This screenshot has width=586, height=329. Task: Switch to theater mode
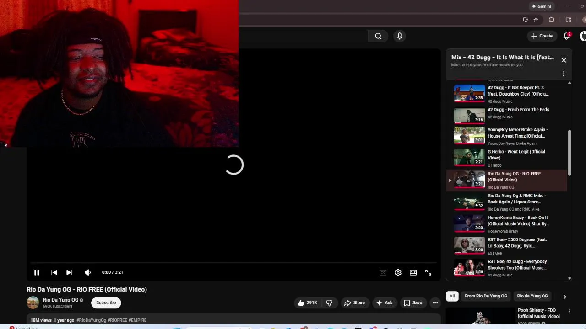point(413,272)
